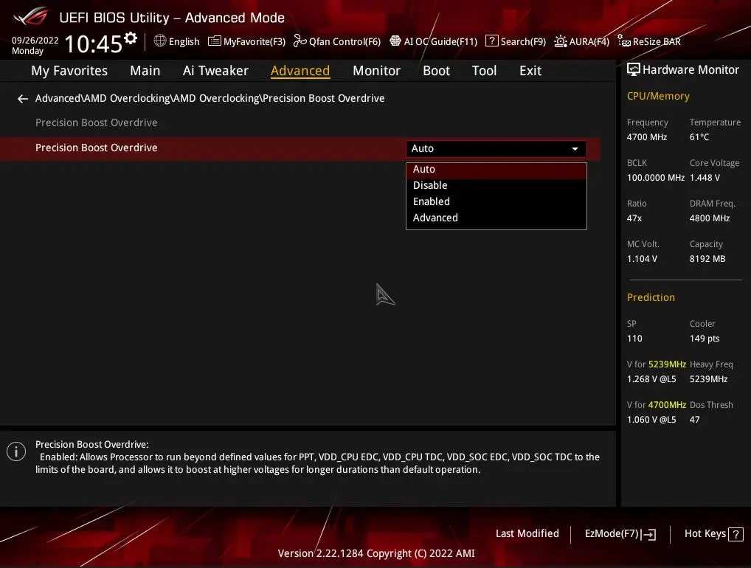Click the 47x ratio value
The image size is (751, 568).
pos(634,218)
